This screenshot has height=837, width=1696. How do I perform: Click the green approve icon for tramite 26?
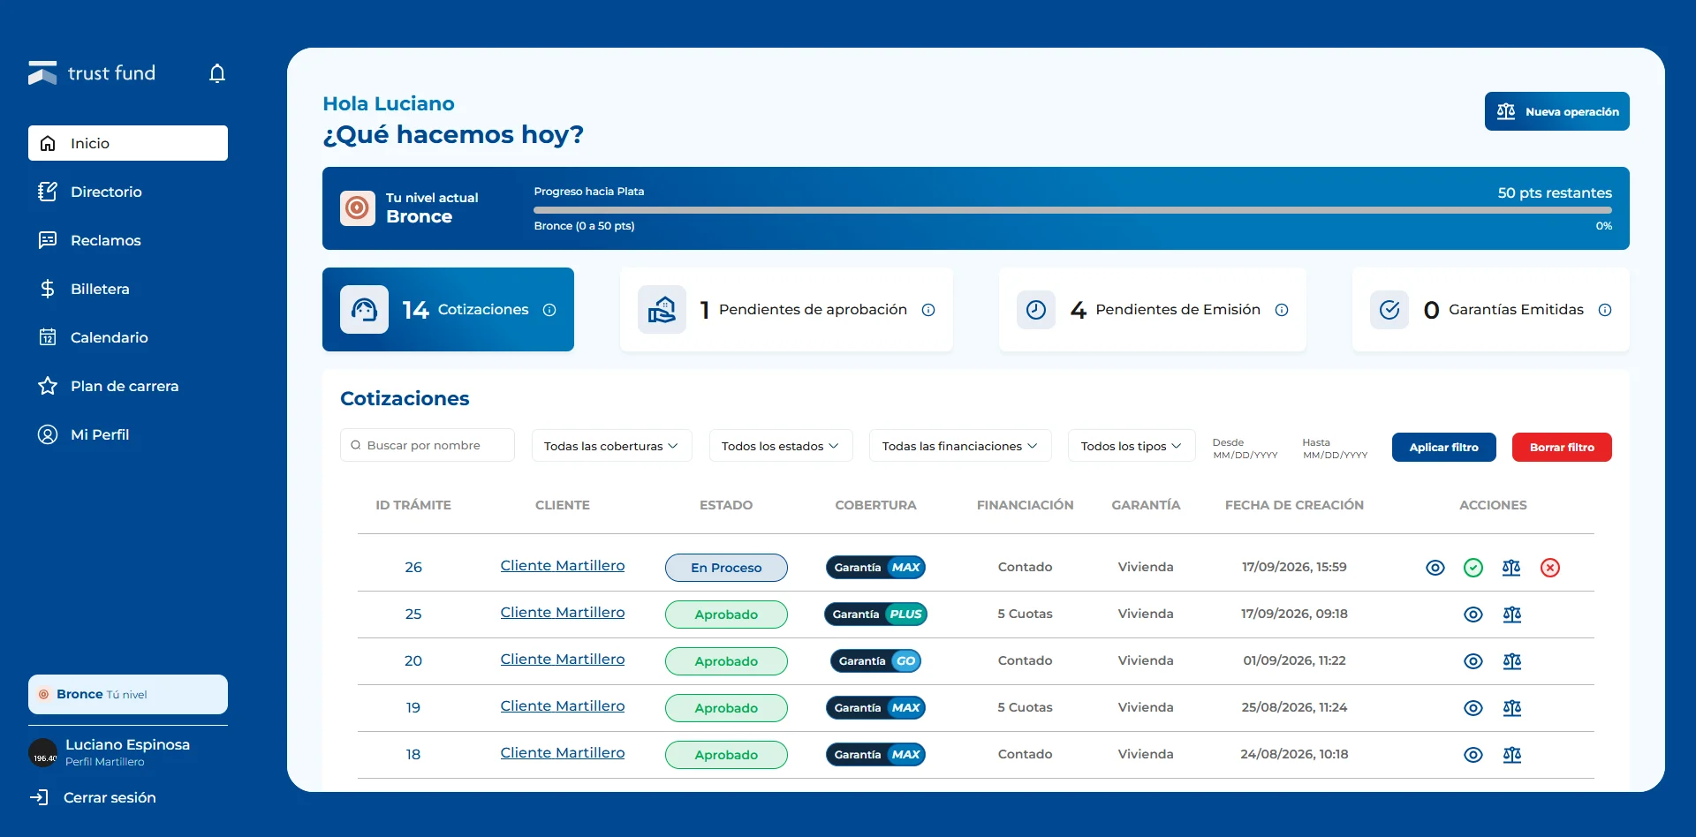[x=1473, y=568]
